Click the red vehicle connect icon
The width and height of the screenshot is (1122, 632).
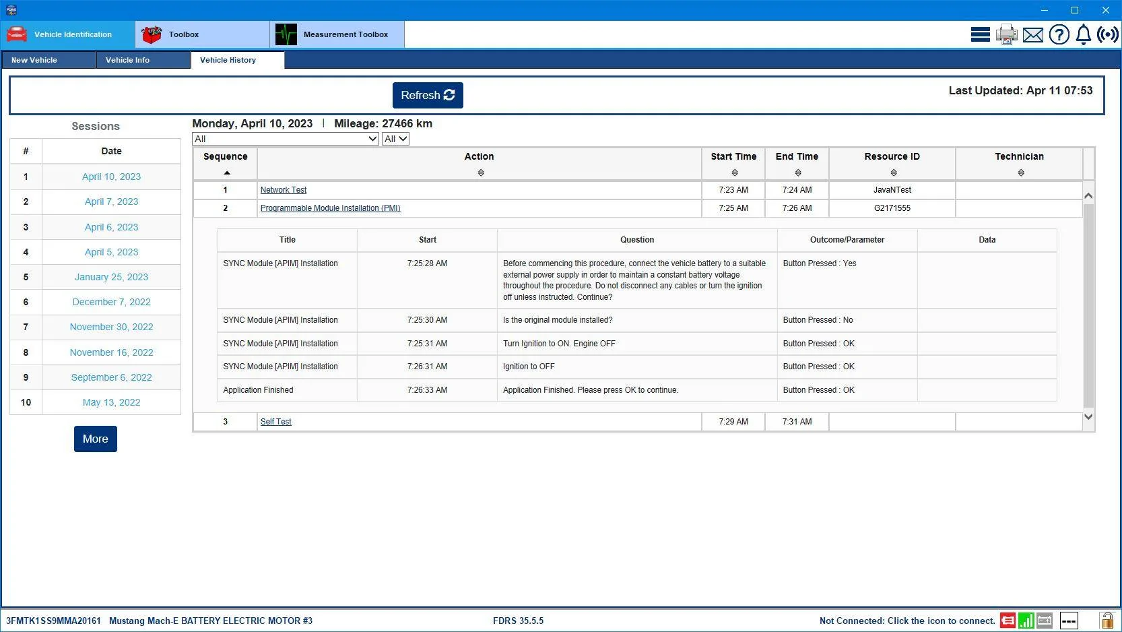coord(1008,621)
